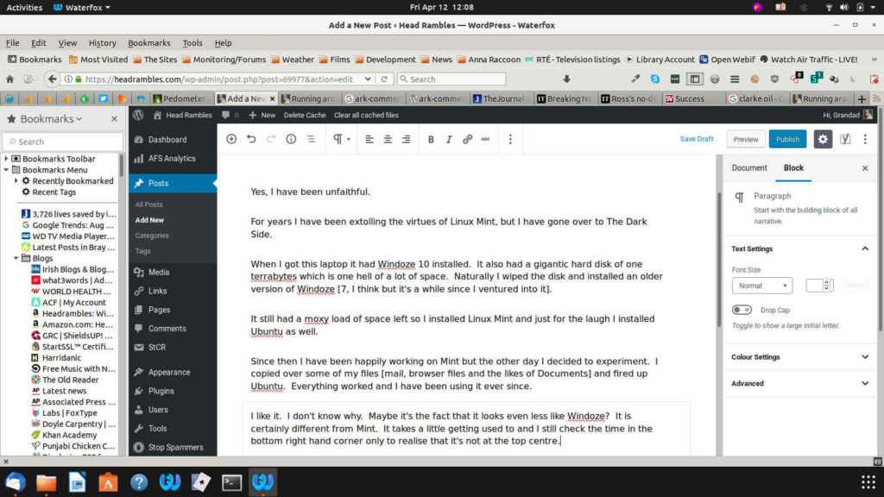Image resolution: width=884 pixels, height=497 pixels.
Task: Open the File menu
Action: pyautogui.click(x=12, y=43)
